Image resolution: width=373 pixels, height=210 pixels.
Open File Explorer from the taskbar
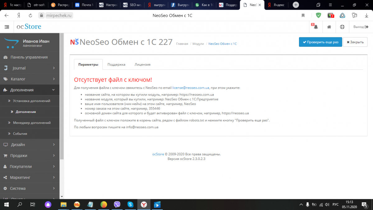(63, 204)
